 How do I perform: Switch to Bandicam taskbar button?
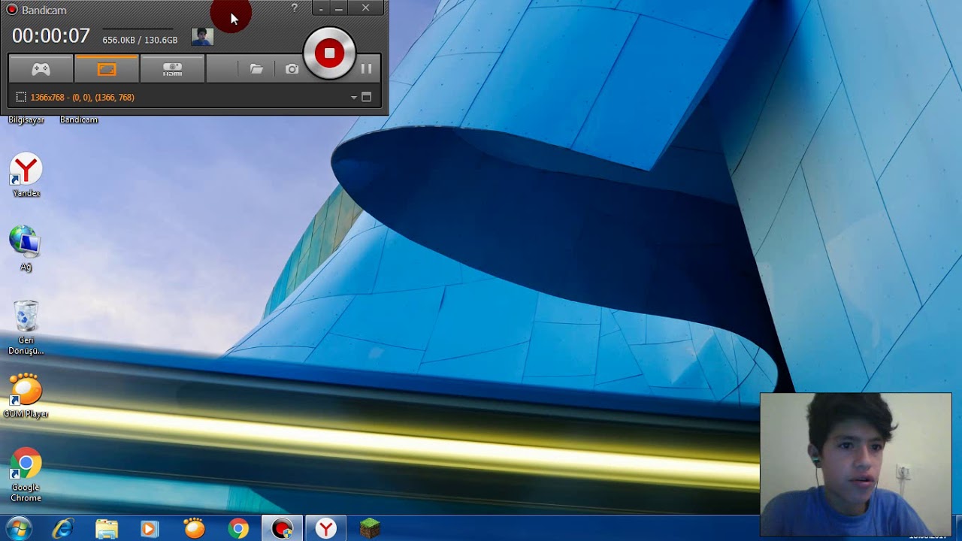pyautogui.click(x=282, y=529)
